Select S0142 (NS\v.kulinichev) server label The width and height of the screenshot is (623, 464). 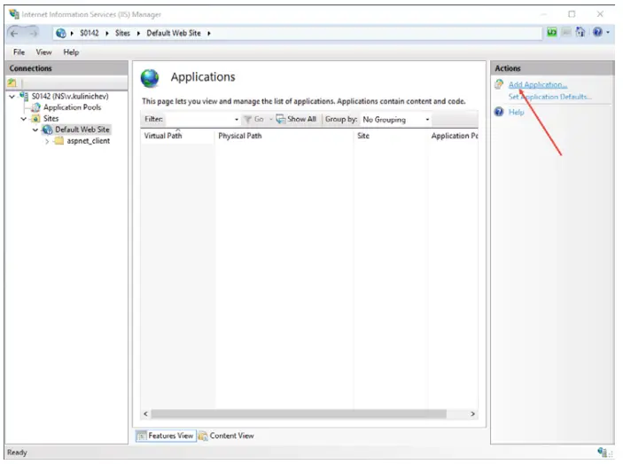(x=70, y=96)
